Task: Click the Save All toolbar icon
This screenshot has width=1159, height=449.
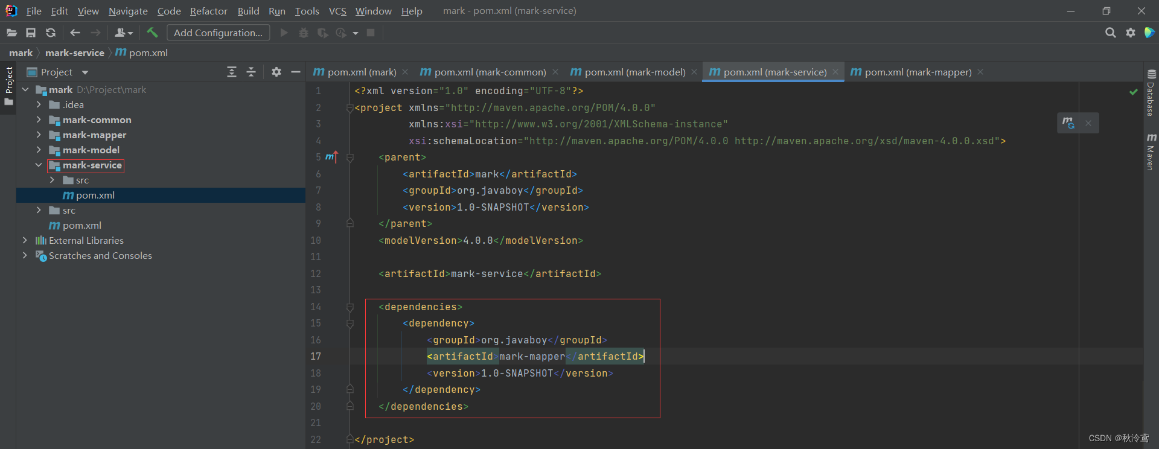Action: [x=31, y=33]
